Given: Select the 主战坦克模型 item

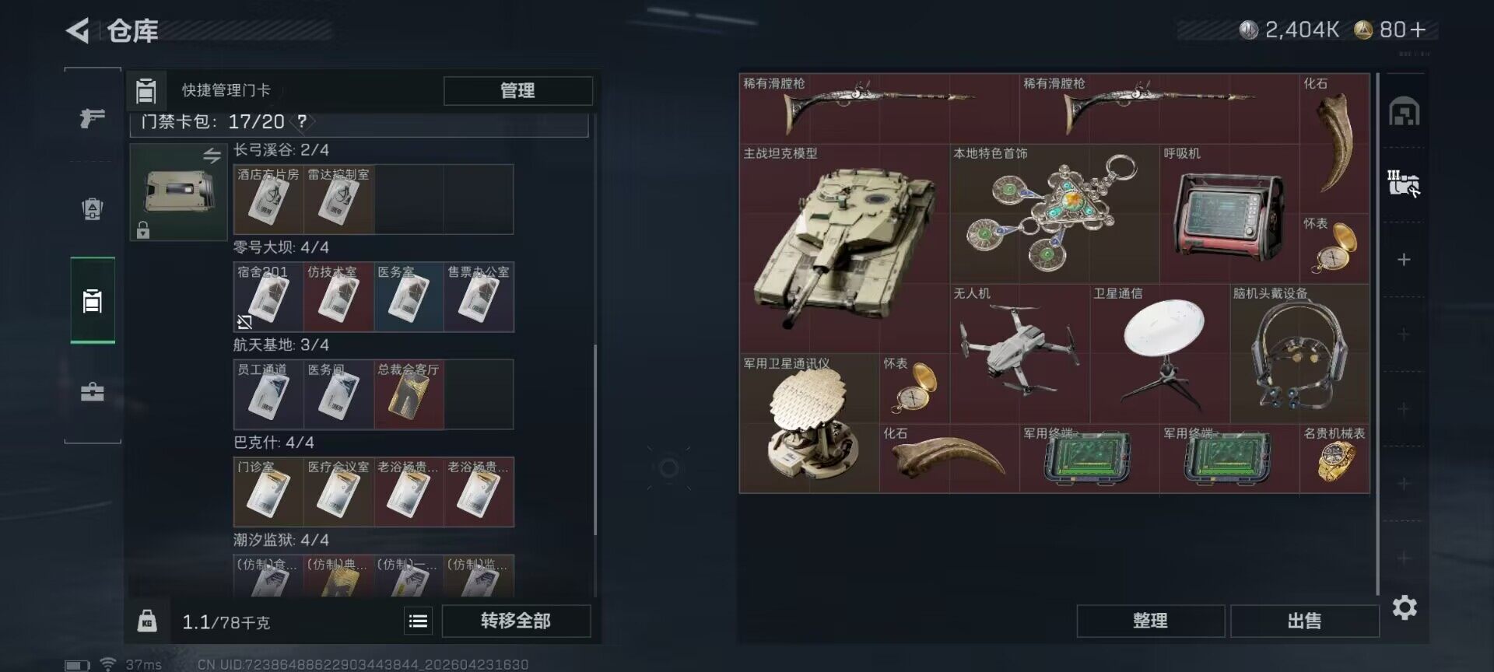Looking at the screenshot, I should pyautogui.click(x=844, y=249).
